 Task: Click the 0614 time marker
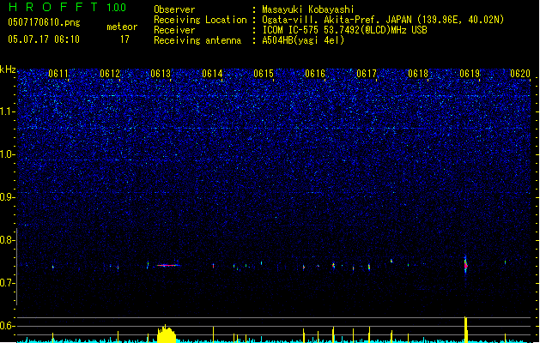[x=212, y=74]
